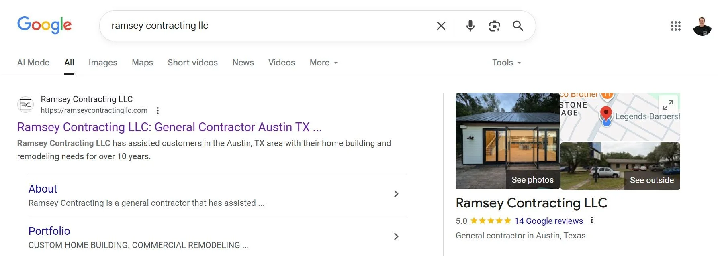
Task: Click See photos on the house image
Action: 532,180
